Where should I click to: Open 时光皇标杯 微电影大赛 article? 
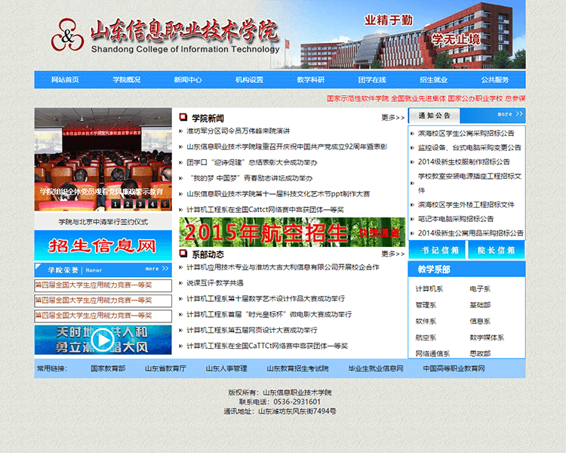pyautogui.click(x=269, y=314)
